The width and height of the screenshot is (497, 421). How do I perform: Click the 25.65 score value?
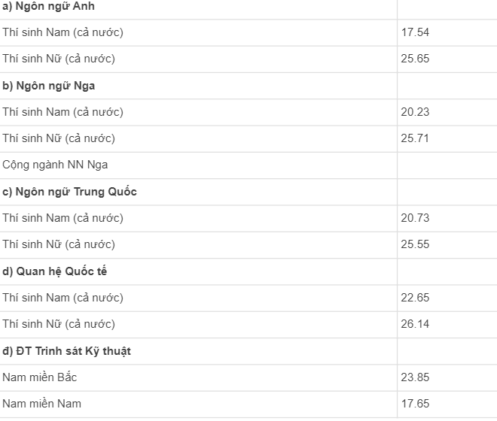click(415, 59)
